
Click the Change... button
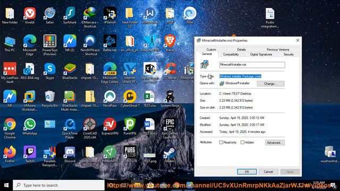point(270,84)
